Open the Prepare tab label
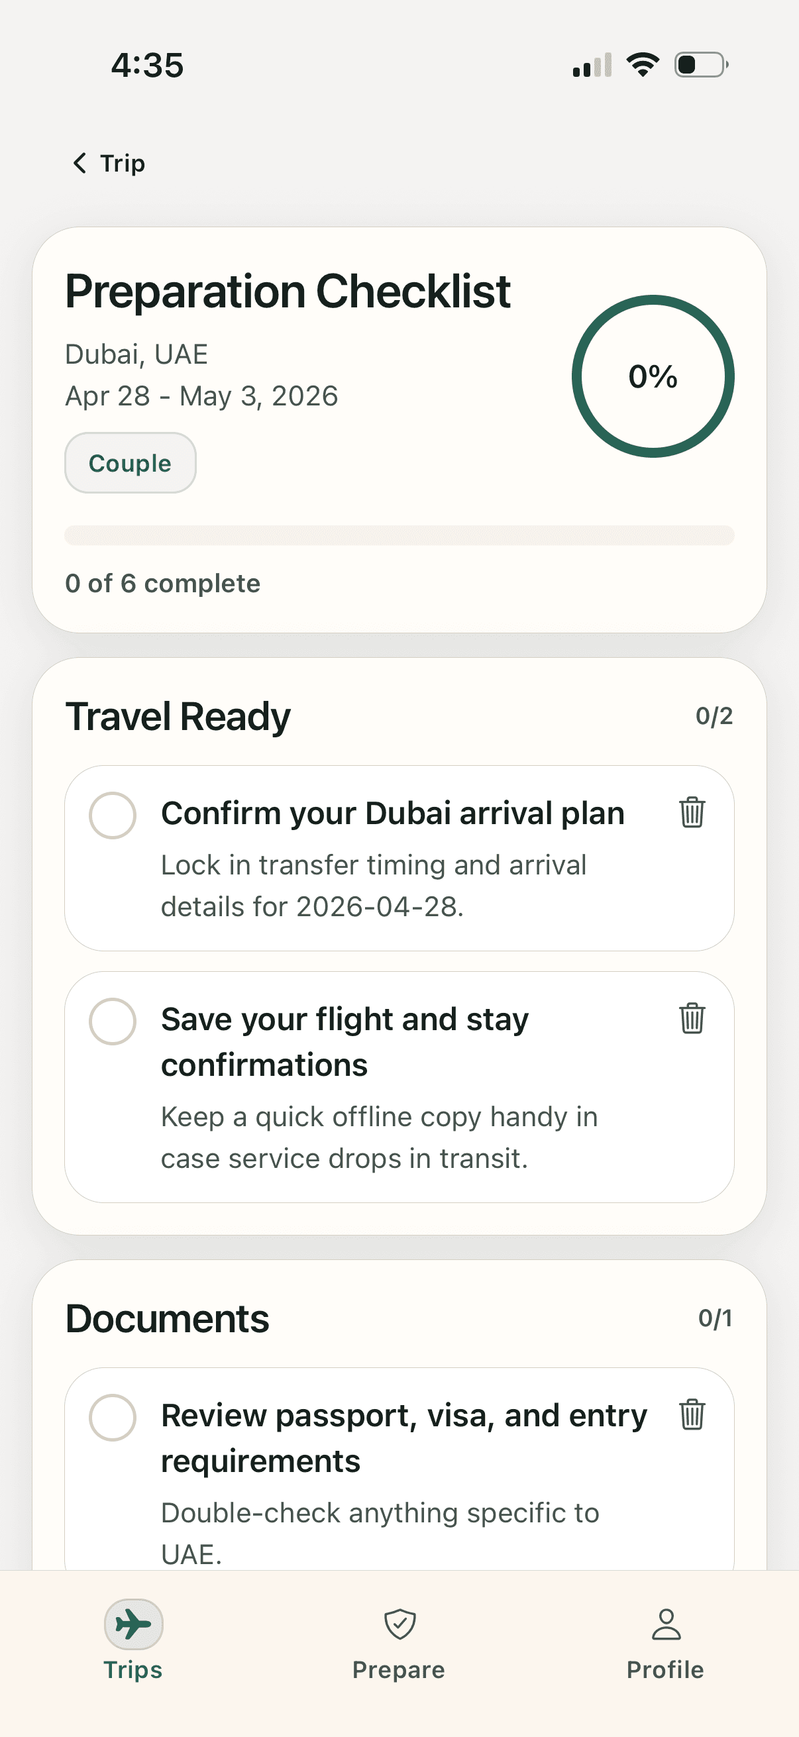 (x=398, y=1669)
